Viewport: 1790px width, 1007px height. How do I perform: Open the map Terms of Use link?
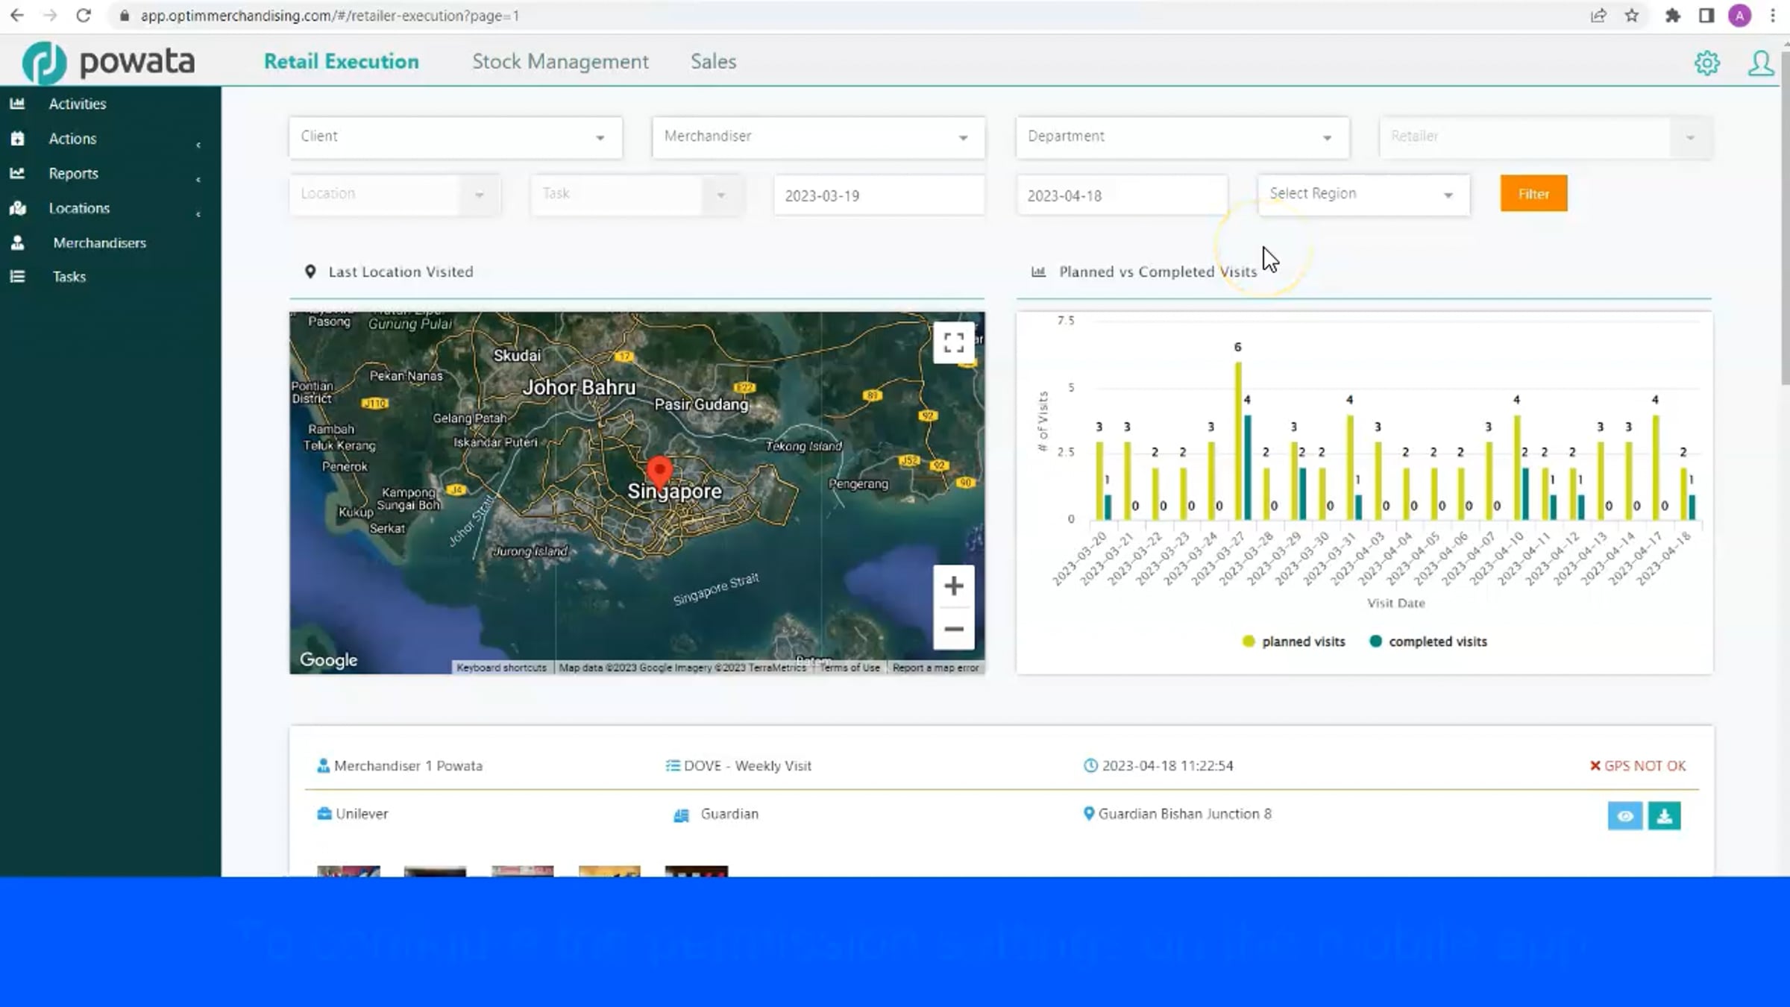click(850, 668)
